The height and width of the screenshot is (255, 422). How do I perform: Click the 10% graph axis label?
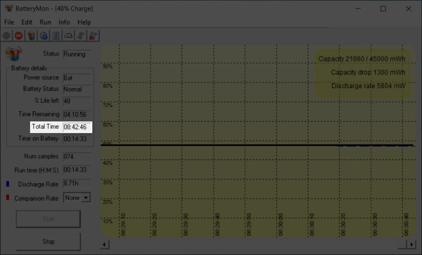(108, 222)
